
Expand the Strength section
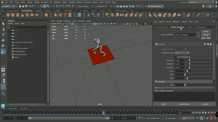click(x=156, y=82)
